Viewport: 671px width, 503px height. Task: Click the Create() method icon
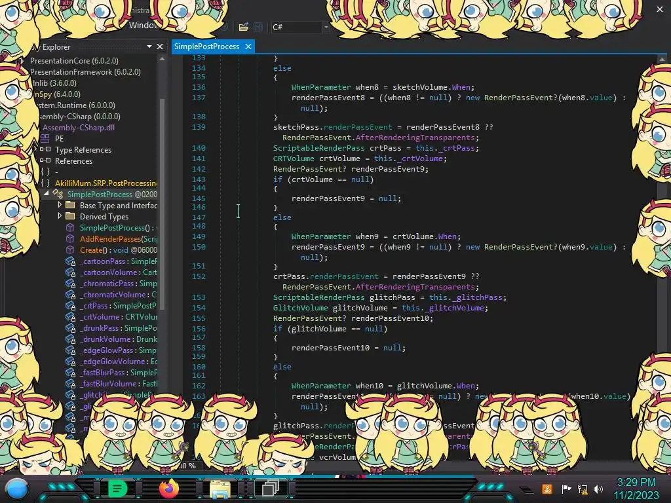click(x=70, y=250)
